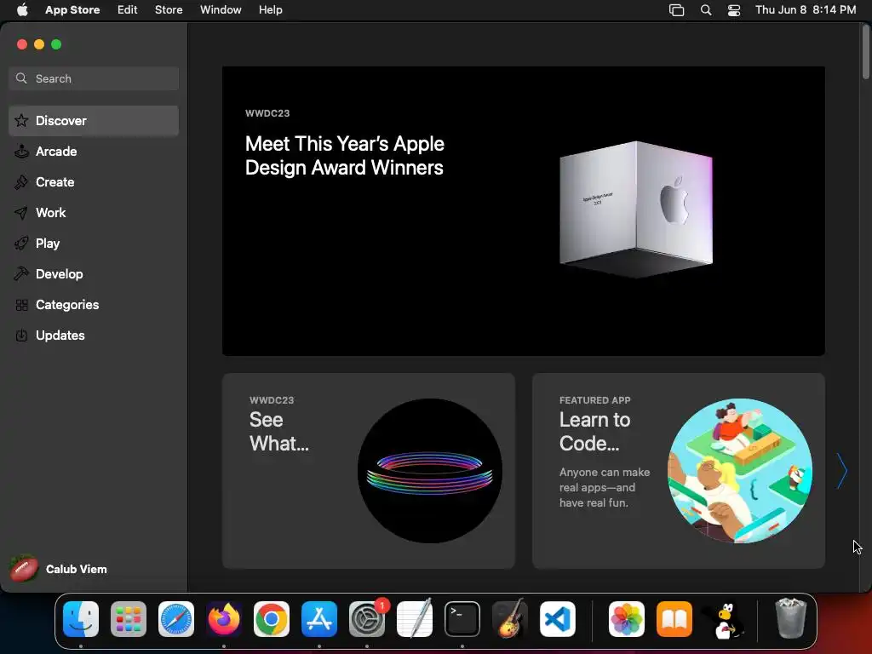The image size is (872, 654).
Task: Open the Help menu
Action: 270,9
